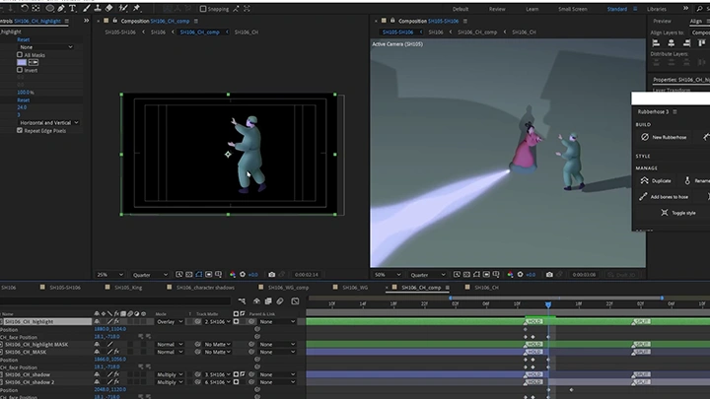Click the first Reset link in Effect Controls

pos(23,39)
